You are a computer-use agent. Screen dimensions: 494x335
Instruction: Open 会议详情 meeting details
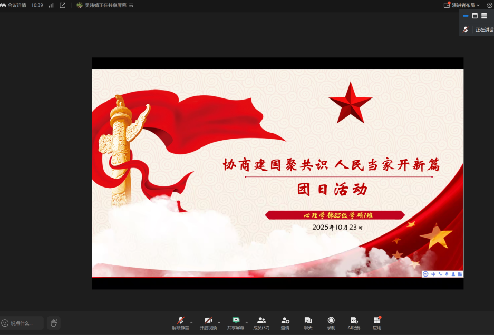pyautogui.click(x=14, y=5)
